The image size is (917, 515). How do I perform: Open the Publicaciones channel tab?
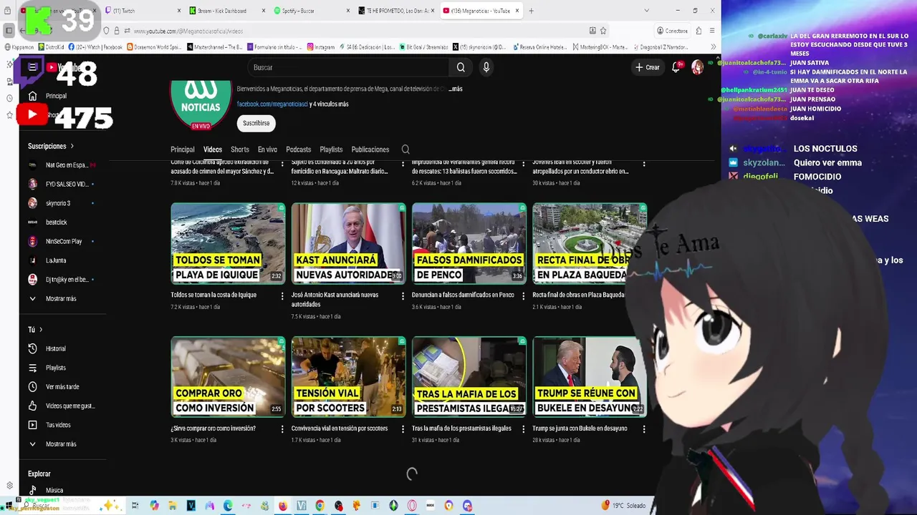[x=370, y=149]
